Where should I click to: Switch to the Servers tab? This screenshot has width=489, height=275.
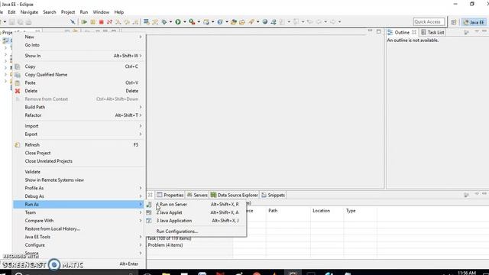[x=197, y=195]
